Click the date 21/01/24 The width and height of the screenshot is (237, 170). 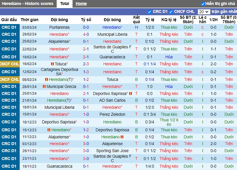[x=29, y=100]
